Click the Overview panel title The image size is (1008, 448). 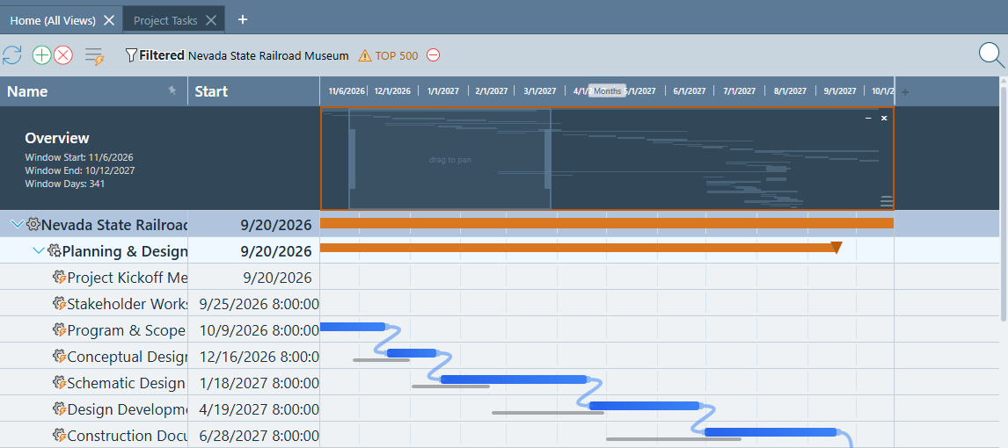pyautogui.click(x=57, y=138)
